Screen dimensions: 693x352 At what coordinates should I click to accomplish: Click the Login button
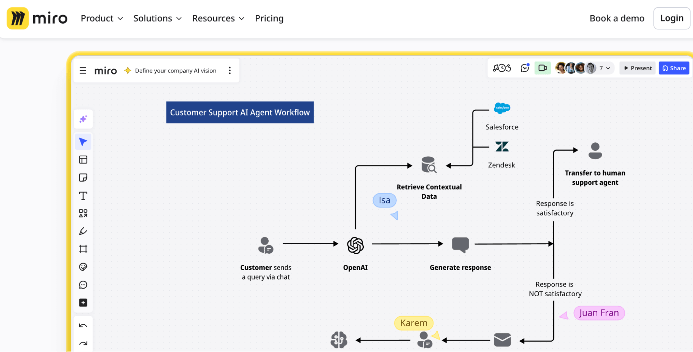[672, 18]
